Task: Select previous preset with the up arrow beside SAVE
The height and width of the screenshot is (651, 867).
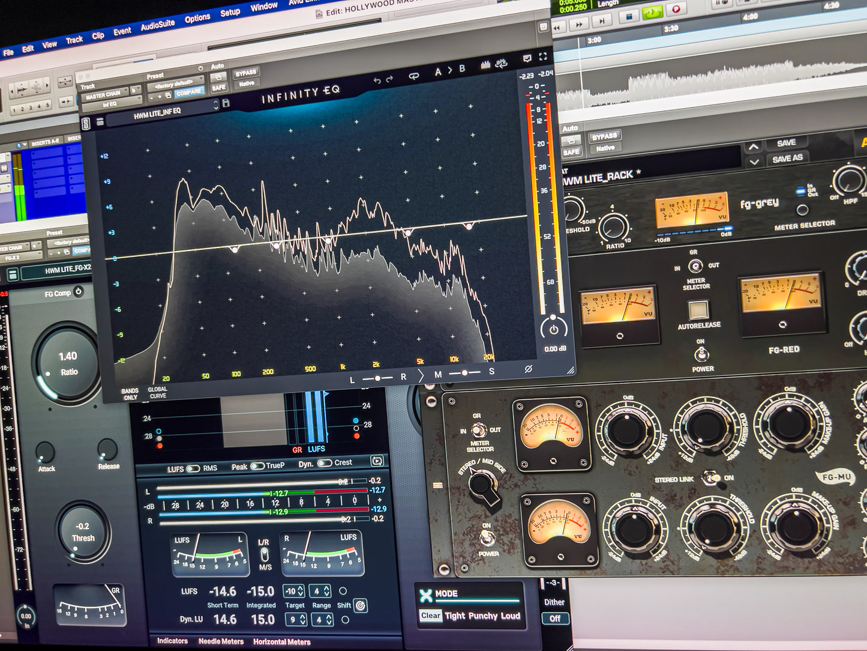Action: 753,147
